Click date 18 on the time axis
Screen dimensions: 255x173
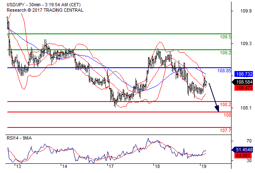pos(157,166)
